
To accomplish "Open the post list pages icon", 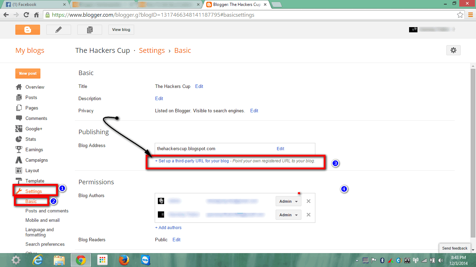I will tap(90, 30).
